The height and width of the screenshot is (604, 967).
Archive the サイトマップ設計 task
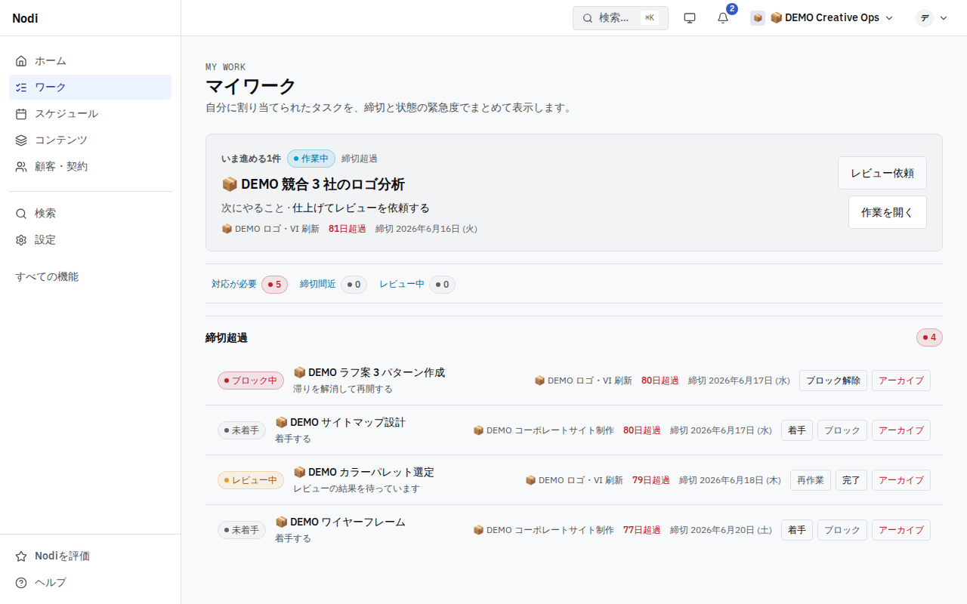coord(901,430)
